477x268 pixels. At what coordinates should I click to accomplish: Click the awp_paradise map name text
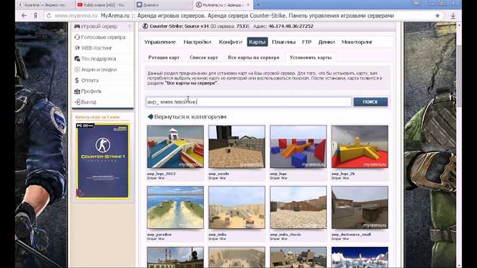tap(159, 234)
